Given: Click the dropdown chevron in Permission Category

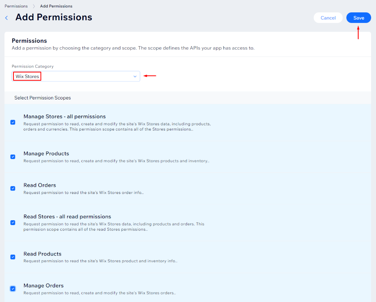Looking at the screenshot, I should [x=135, y=76].
